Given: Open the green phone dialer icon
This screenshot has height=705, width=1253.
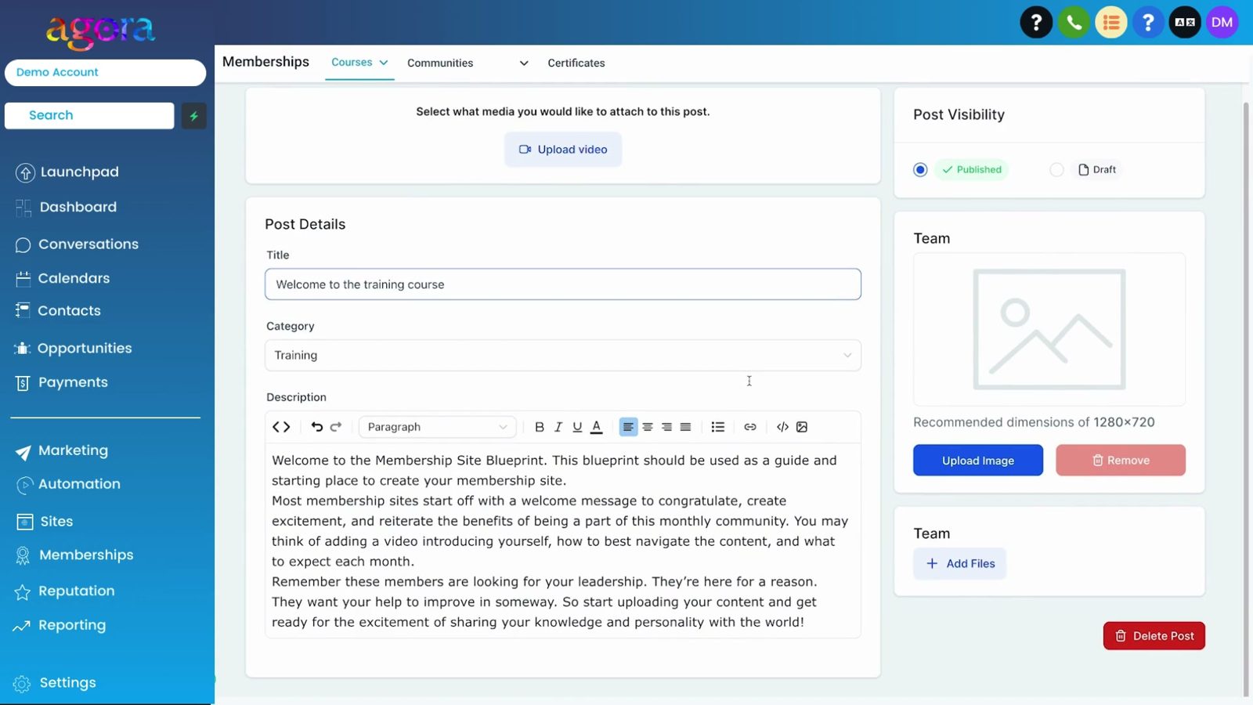Looking at the screenshot, I should (1074, 23).
